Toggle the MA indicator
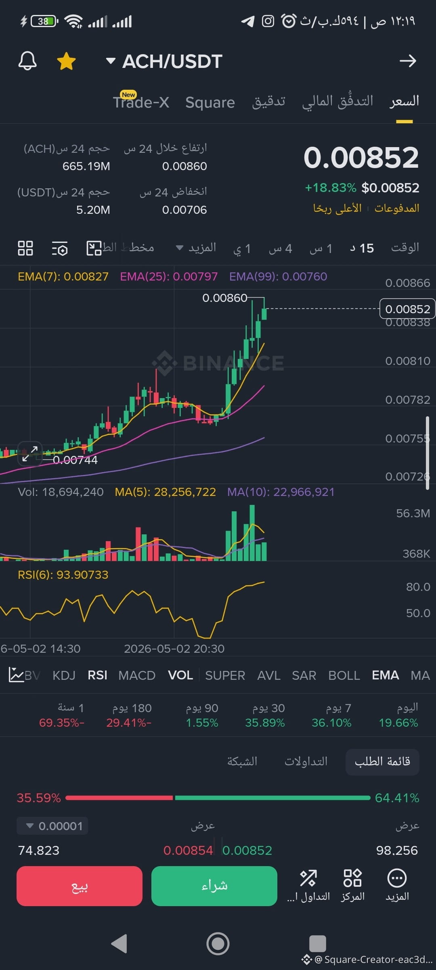 [420, 675]
